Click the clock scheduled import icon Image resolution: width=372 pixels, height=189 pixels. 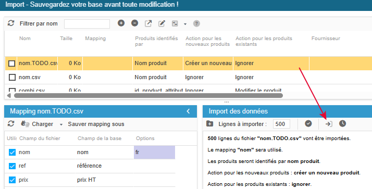coord(342,123)
